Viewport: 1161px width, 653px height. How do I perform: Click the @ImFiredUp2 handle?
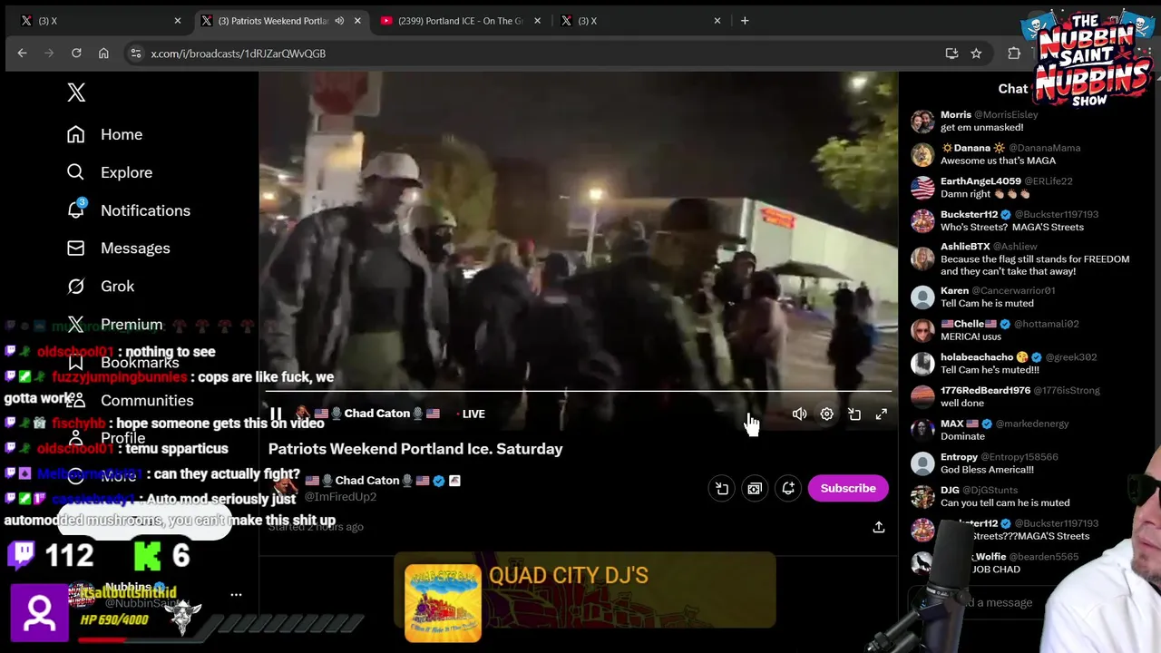[x=340, y=496]
